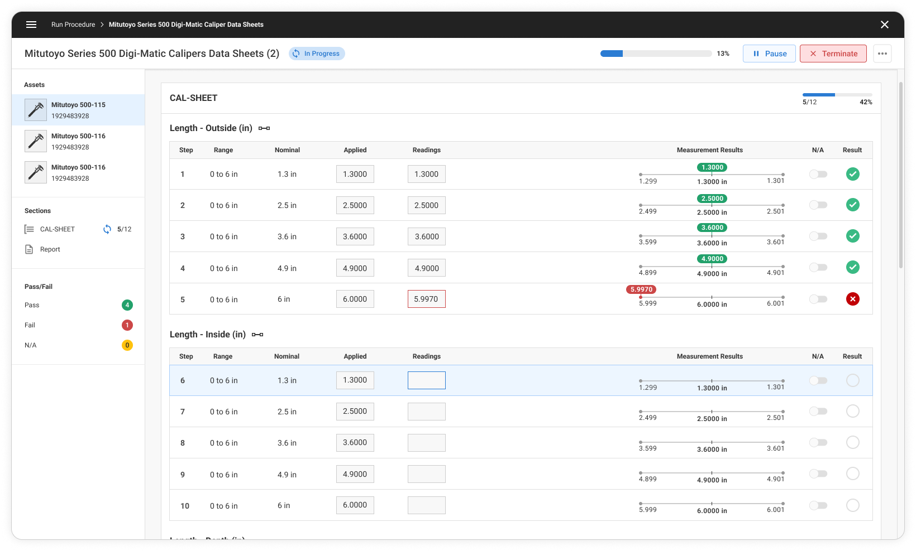
Task: Toggle N/A switch for step 2
Action: 818,205
